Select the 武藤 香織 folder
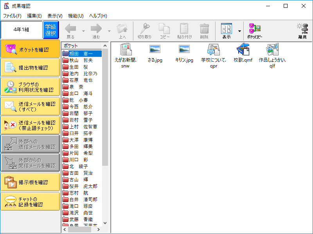The height and width of the screenshot is (234, 313). [77, 220]
